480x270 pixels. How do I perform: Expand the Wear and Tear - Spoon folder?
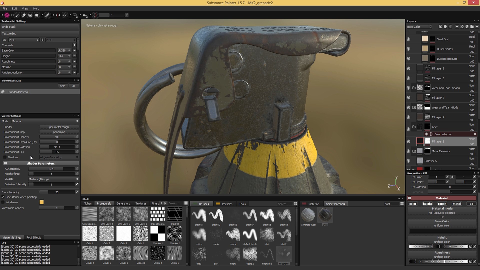pyautogui.click(x=414, y=88)
